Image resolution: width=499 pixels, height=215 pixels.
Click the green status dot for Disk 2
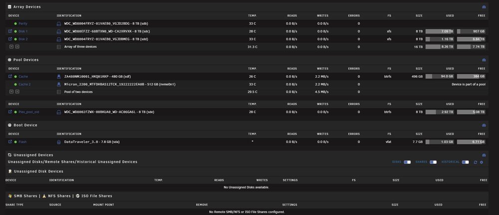15,39
